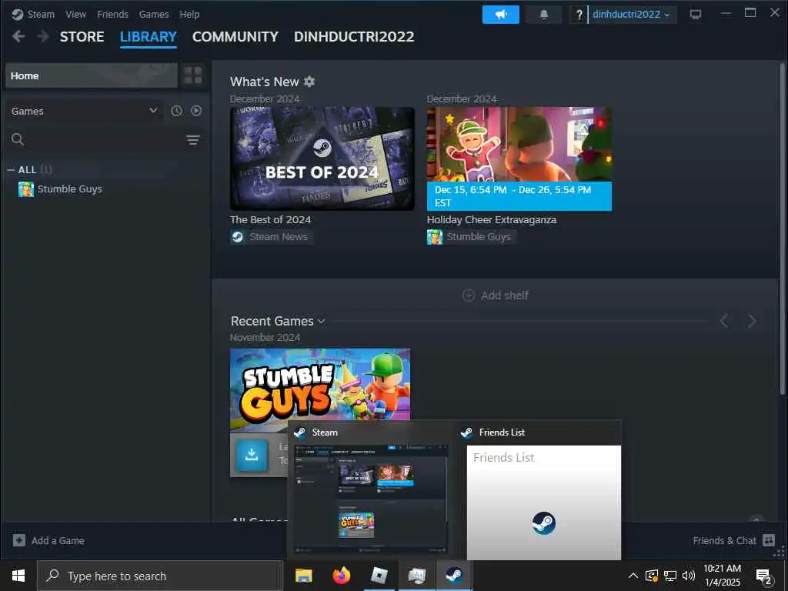Switch to the STORE tab

tap(82, 37)
